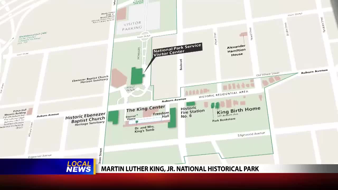Select "HISTORIC RESIDENTIAL AREA" label

coord(223,94)
